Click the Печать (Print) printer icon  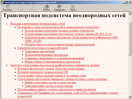click(46, 7)
